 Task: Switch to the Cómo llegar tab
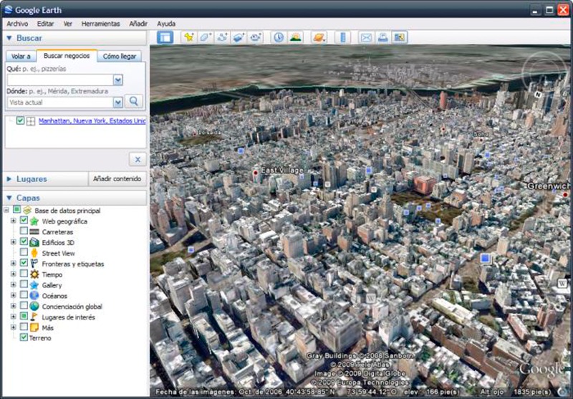click(120, 57)
